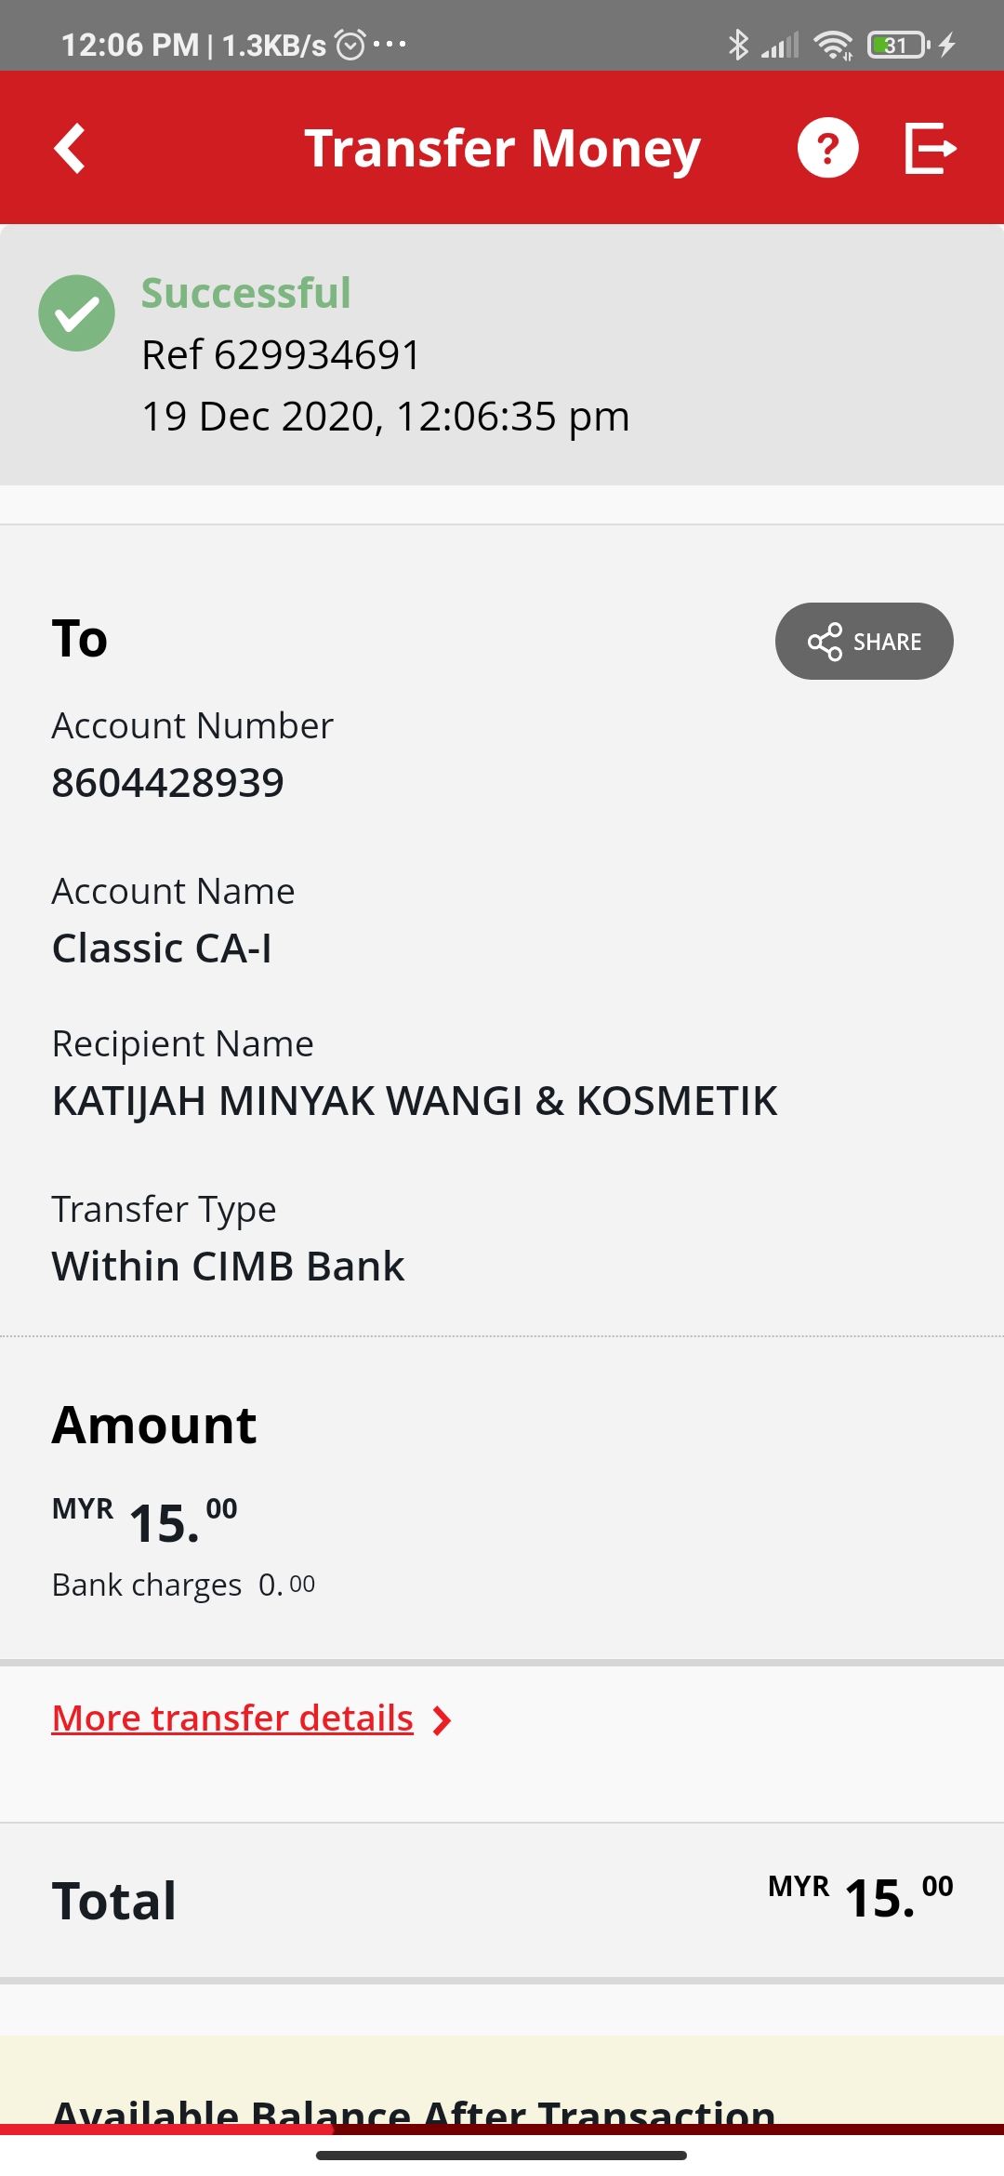The width and height of the screenshot is (1004, 2176).
Task: Open the More transfer details link
Action: tap(232, 1718)
